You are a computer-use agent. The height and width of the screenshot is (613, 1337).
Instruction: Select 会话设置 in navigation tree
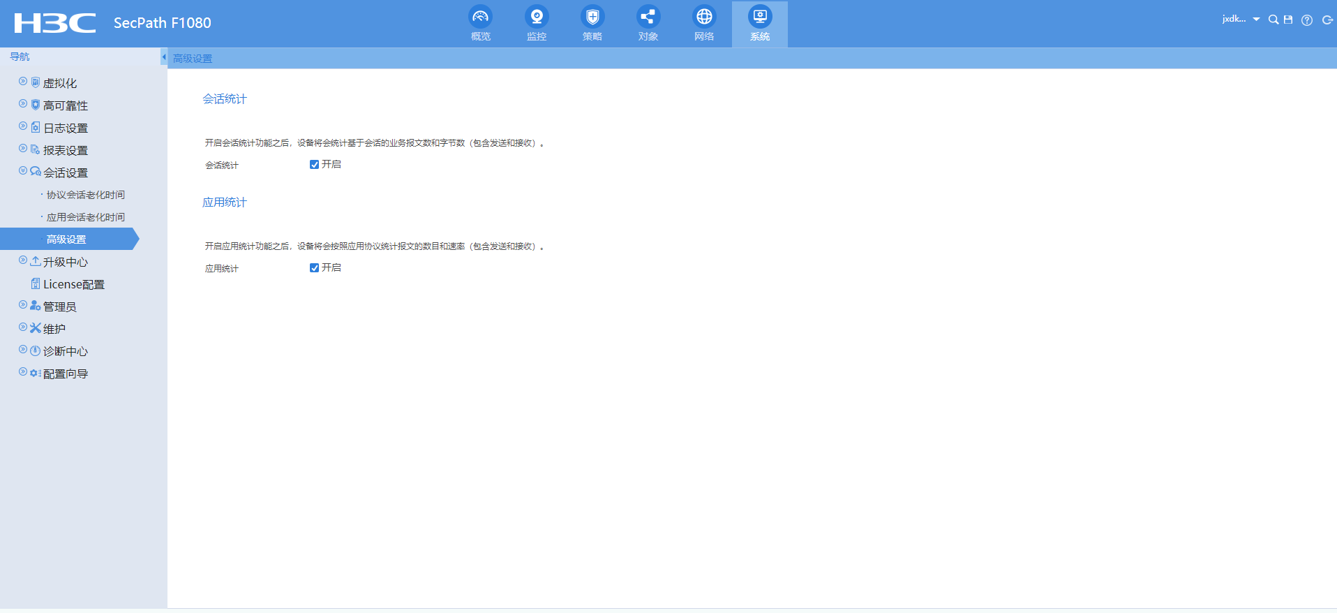point(66,172)
